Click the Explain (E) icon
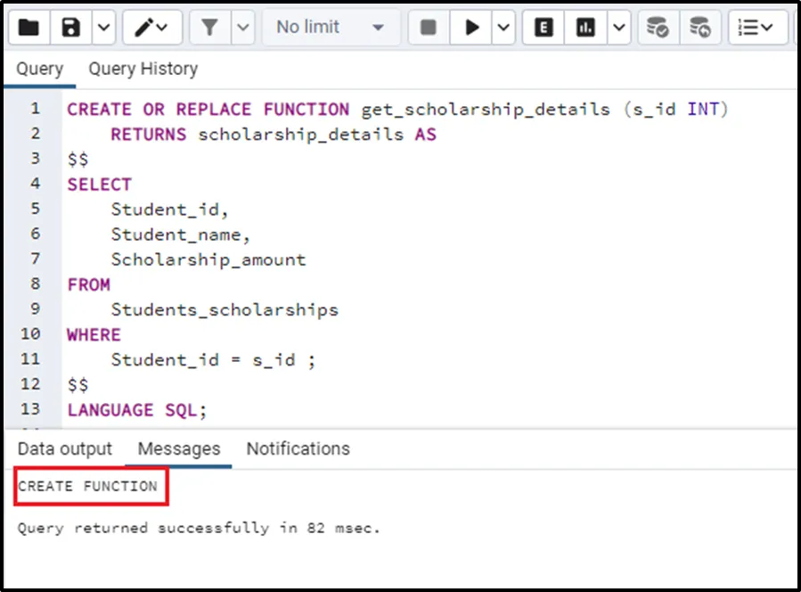This screenshot has height=592, width=801. pyautogui.click(x=544, y=28)
